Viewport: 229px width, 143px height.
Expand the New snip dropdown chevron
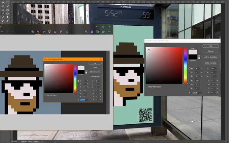(x=2, y=32)
